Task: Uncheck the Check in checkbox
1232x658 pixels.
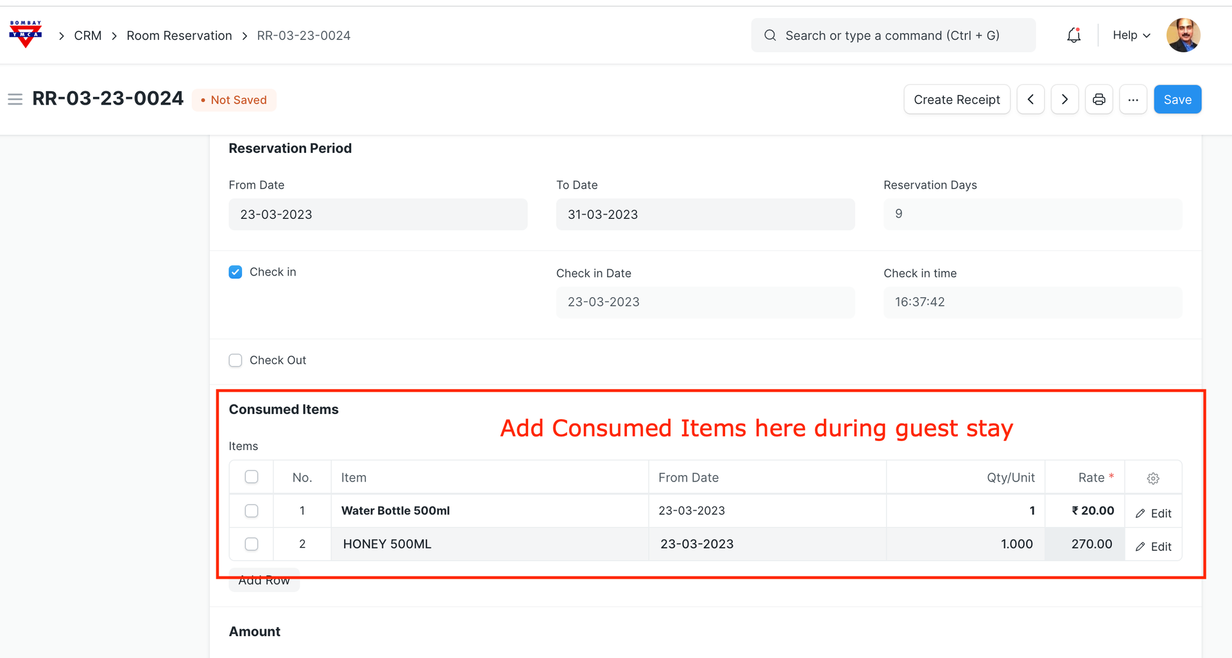Action: 235,272
